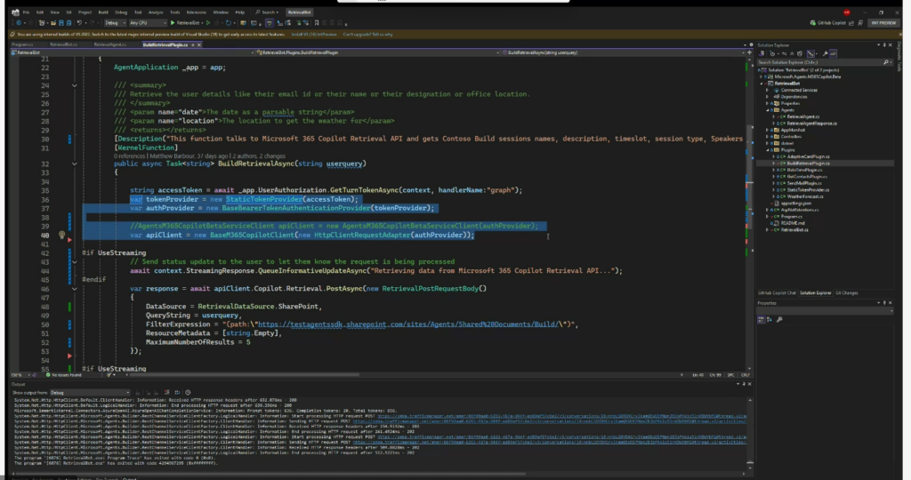Click Solution Explorer Collapse All icon
This screenshot has width=911, height=480.
tap(792, 53)
